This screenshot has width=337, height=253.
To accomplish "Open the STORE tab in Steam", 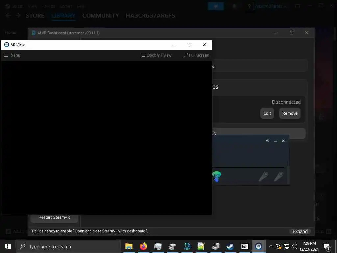I will click(35, 16).
